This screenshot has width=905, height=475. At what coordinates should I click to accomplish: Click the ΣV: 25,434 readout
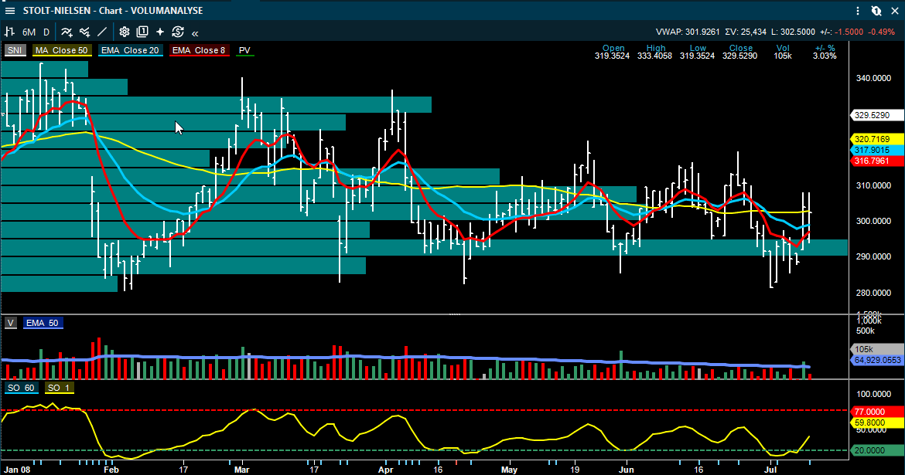[746, 32]
